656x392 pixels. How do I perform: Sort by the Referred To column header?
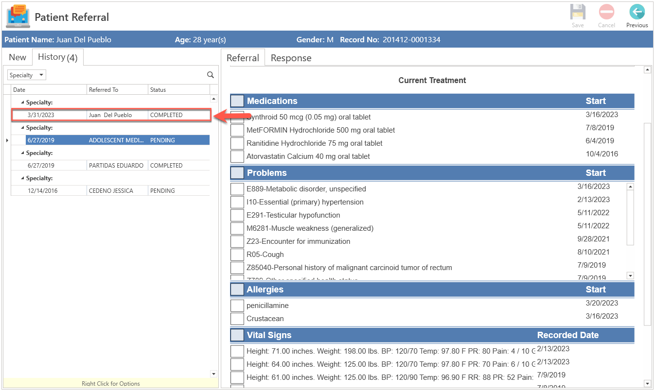click(x=117, y=90)
